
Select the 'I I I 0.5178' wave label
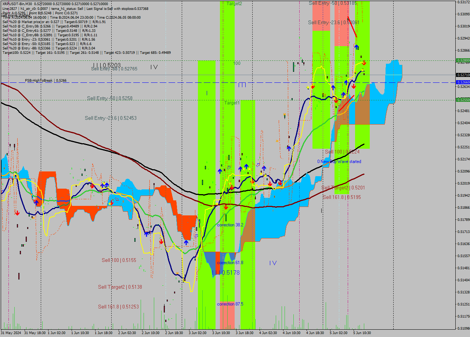pyautogui.click(x=226, y=273)
